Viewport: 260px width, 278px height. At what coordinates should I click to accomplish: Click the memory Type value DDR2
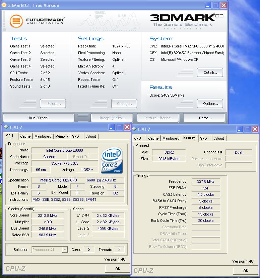(169, 152)
